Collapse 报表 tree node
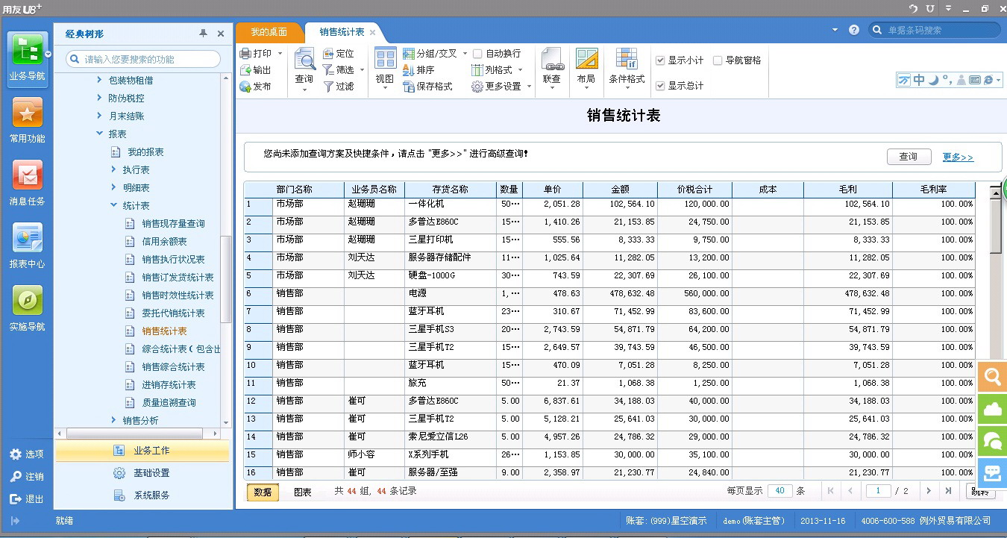The image size is (1007, 538). coord(100,134)
